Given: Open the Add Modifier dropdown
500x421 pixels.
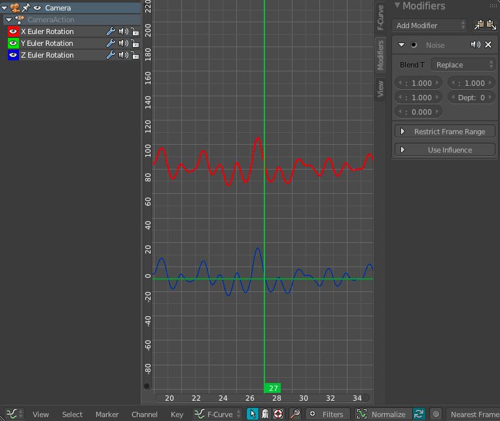Looking at the screenshot, I should (429, 25).
